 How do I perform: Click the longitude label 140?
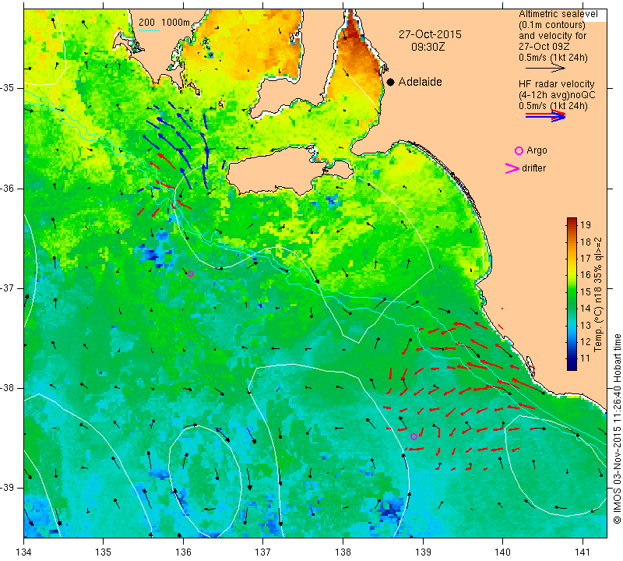pyautogui.click(x=502, y=552)
